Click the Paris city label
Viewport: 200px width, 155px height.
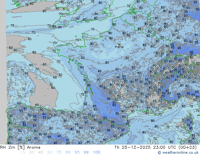119,47
